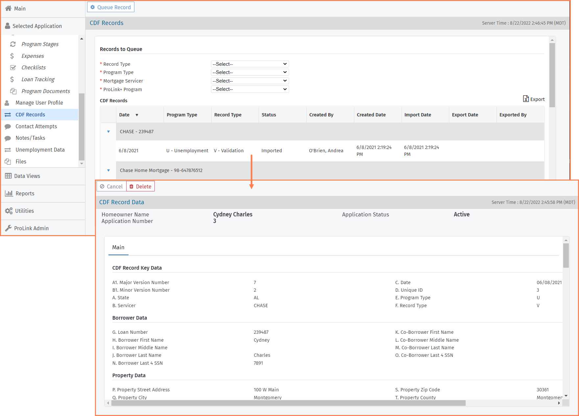
Task: Click the Program Stages refresh icon
Action: (13, 44)
